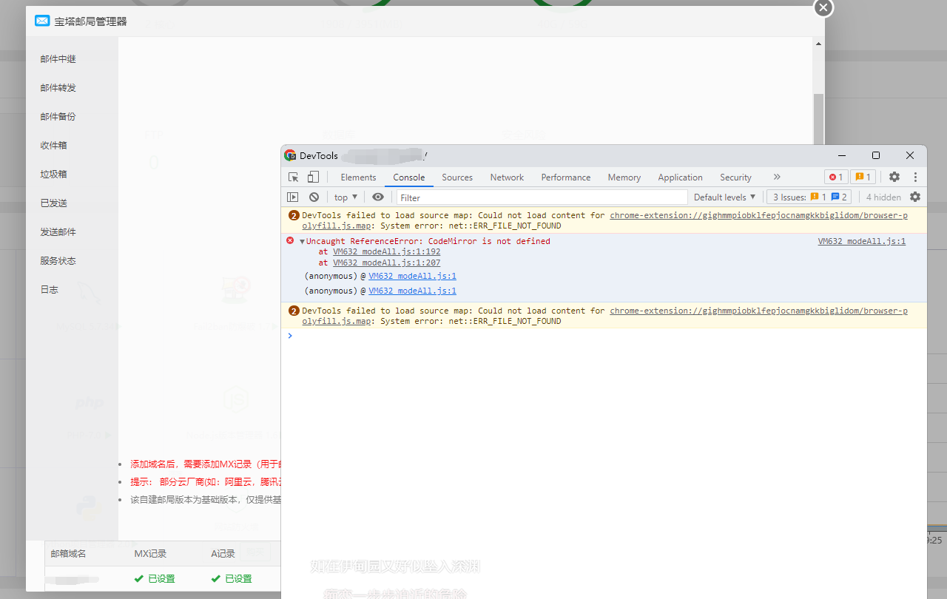Click the red error count badge
This screenshot has height=599, width=947.
[836, 177]
